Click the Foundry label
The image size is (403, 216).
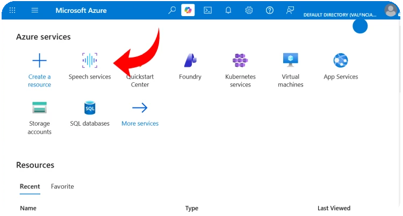pos(190,77)
